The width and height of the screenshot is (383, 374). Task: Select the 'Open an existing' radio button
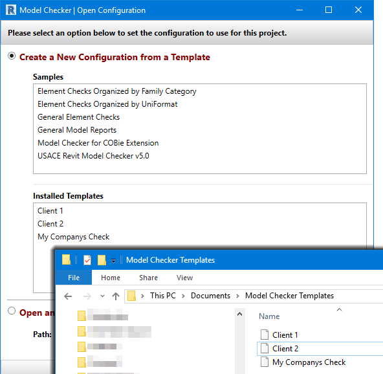[x=12, y=311]
